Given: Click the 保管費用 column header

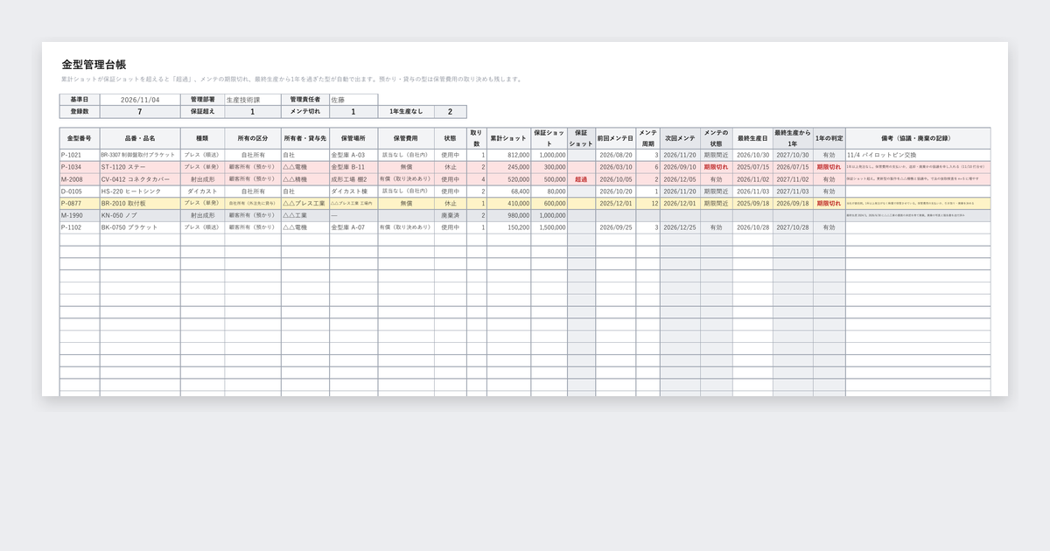Looking at the screenshot, I should [406, 138].
